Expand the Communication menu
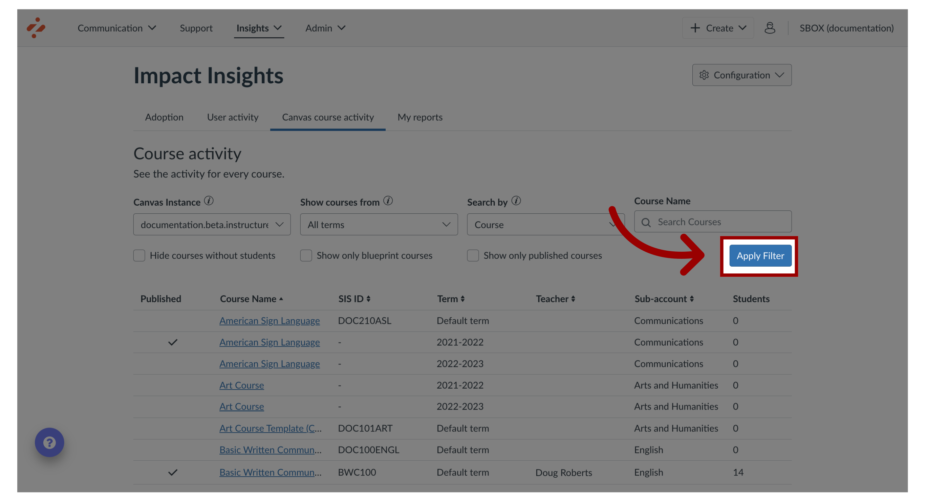Viewport: 925px width, 501px height. (117, 28)
